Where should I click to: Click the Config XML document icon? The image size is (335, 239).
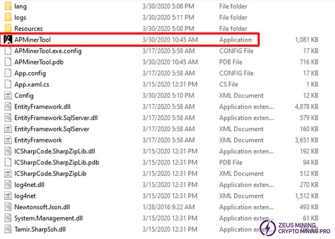pyautogui.click(x=8, y=95)
